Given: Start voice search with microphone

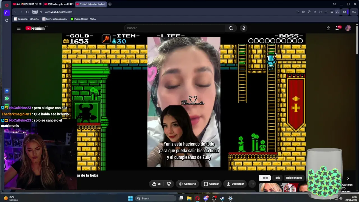Looking at the screenshot, I should pos(243,28).
